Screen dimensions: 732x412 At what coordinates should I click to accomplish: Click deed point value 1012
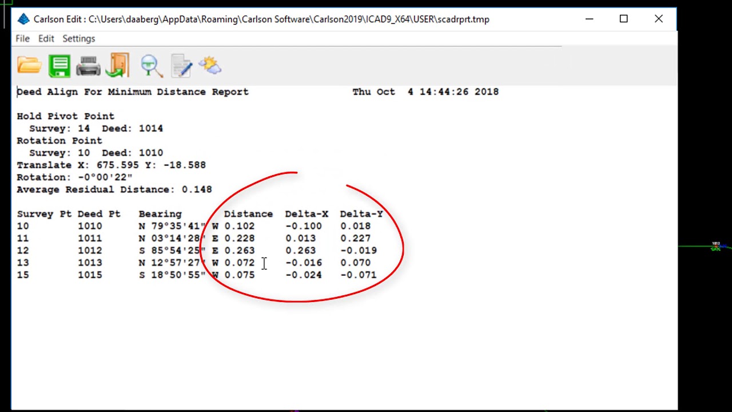pyautogui.click(x=90, y=251)
